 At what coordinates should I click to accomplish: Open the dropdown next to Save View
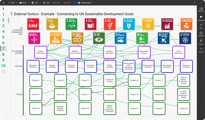[x=74, y=3]
